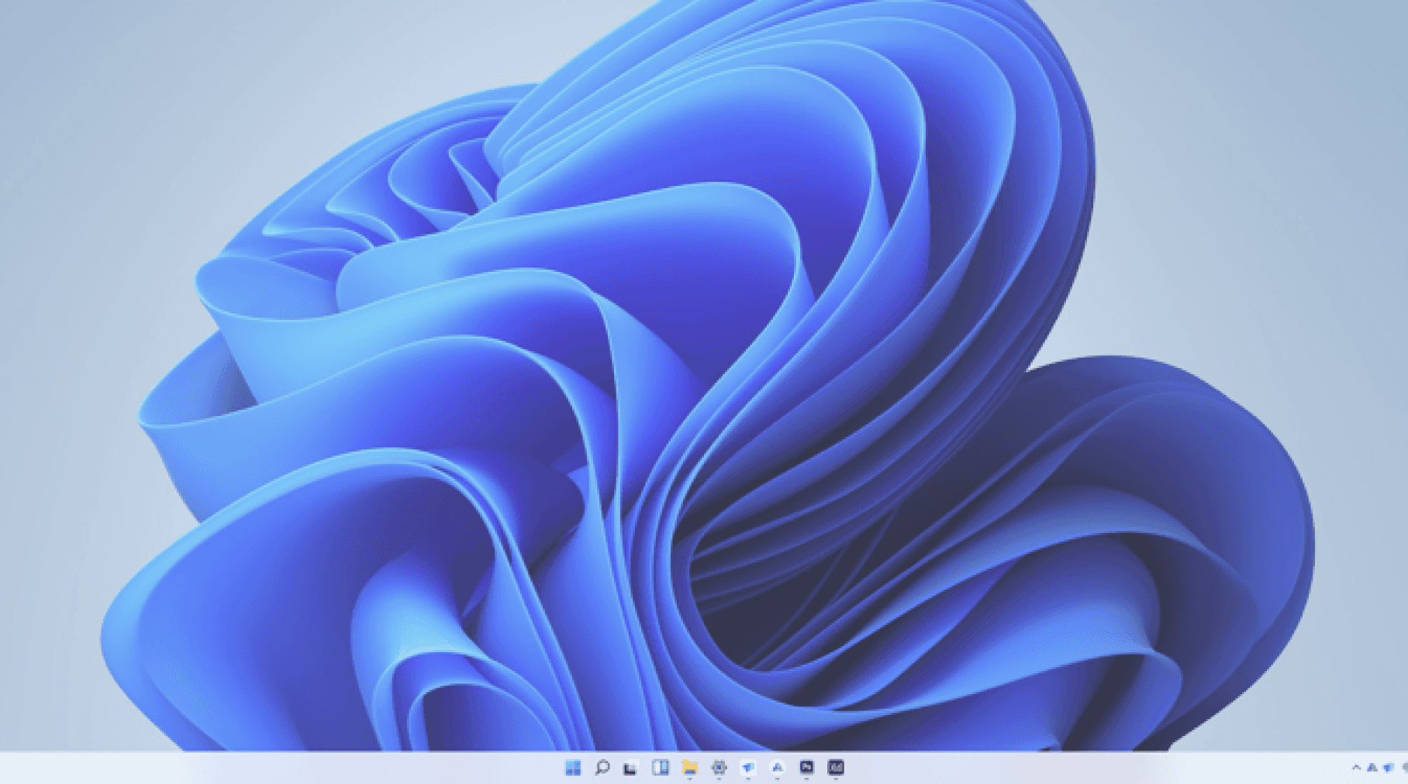Image resolution: width=1408 pixels, height=784 pixels.
Task: Open the Windows Start menu
Action: coord(573,768)
